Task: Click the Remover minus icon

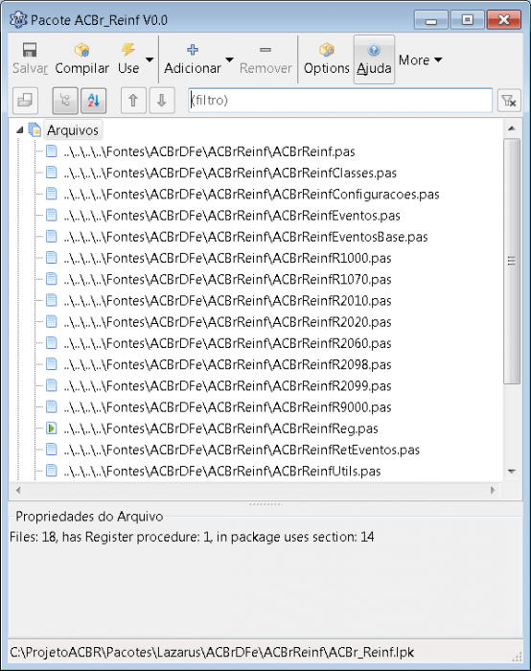Action: tap(265, 50)
